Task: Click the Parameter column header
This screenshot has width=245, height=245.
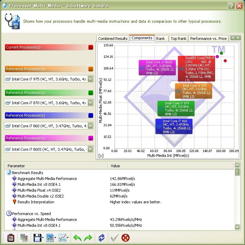Action: click(x=56, y=166)
